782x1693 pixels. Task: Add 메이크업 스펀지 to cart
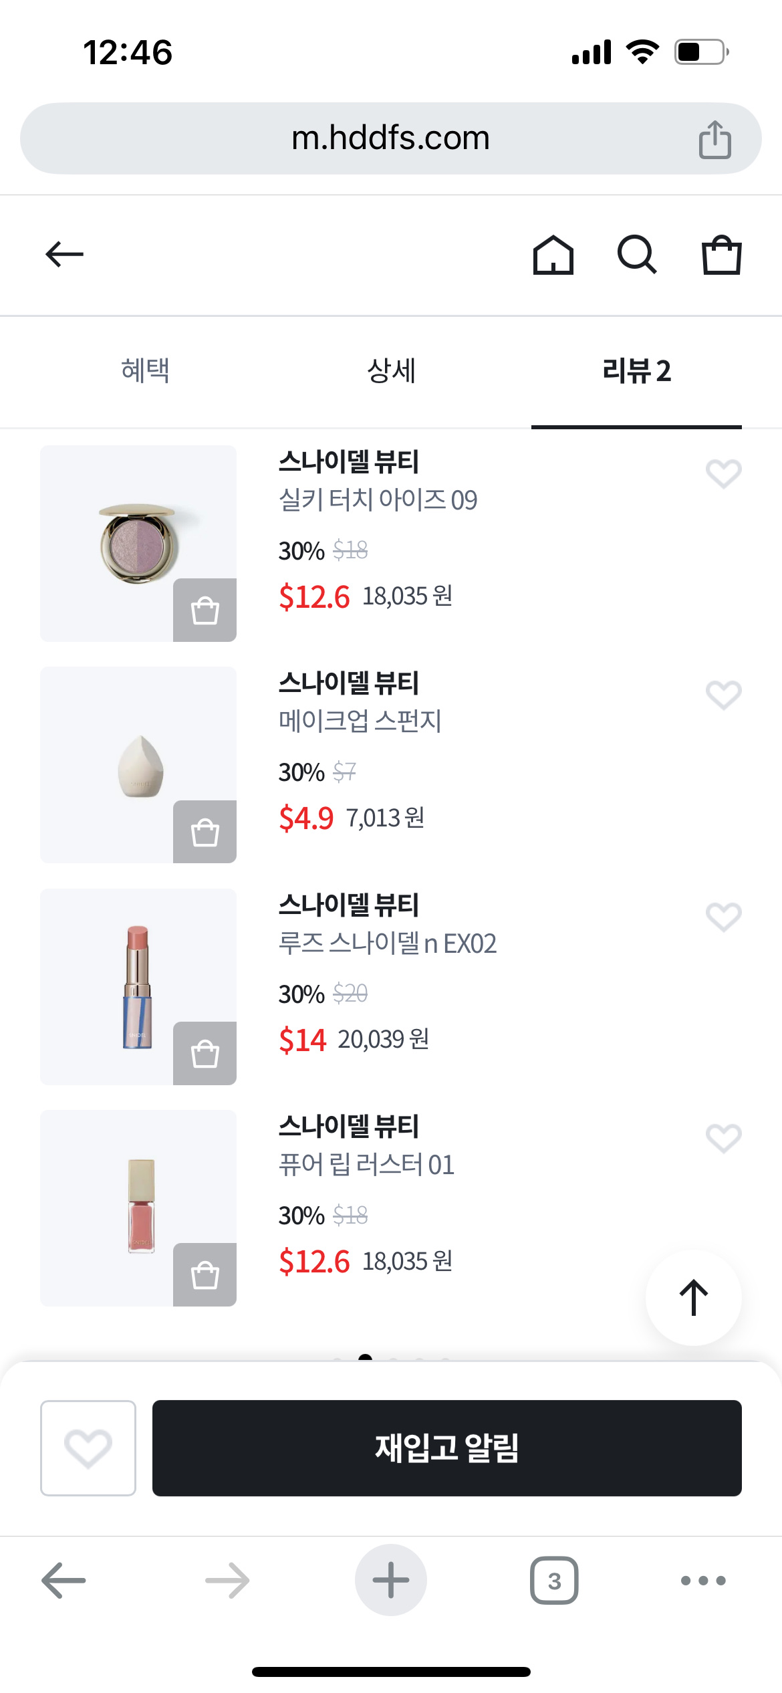[205, 832]
